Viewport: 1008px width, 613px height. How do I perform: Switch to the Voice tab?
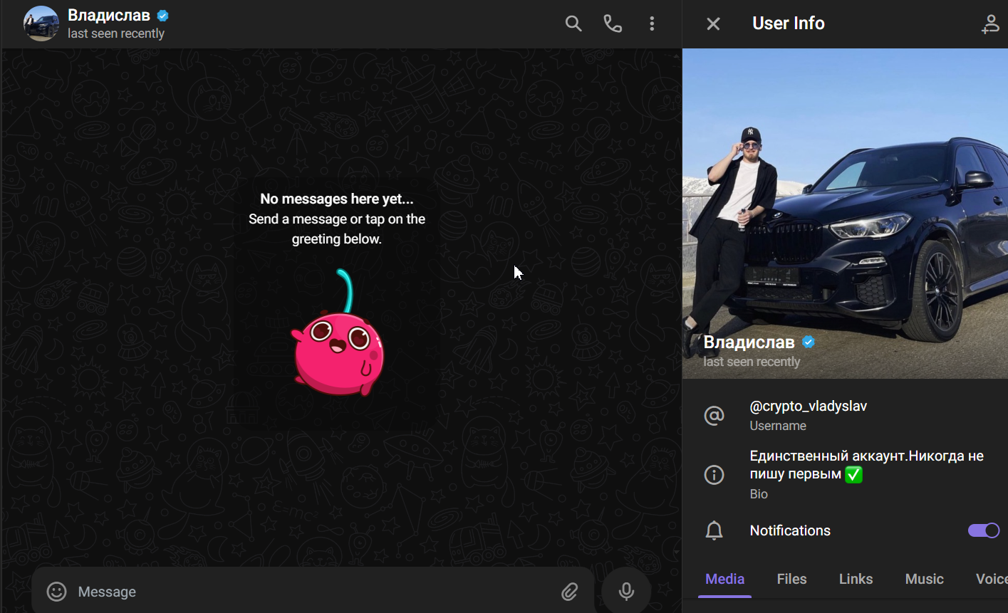point(991,579)
